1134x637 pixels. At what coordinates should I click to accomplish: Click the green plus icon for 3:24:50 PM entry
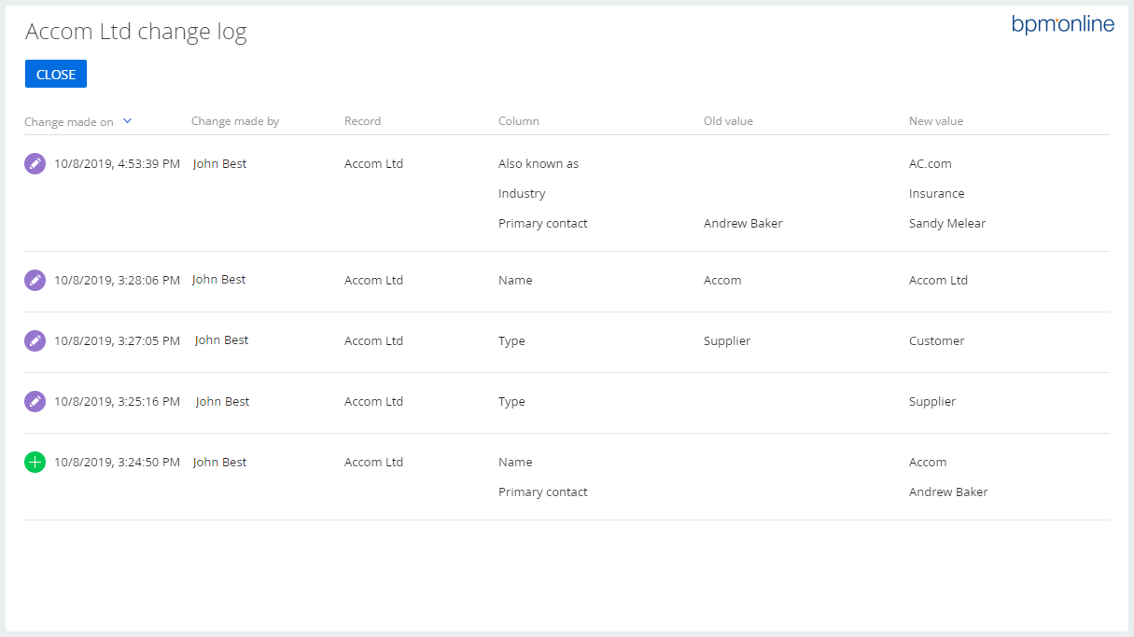[x=35, y=462]
